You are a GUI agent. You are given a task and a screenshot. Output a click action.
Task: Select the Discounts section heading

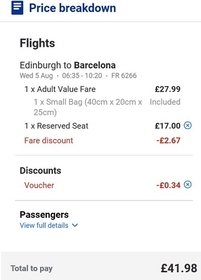[40, 171]
